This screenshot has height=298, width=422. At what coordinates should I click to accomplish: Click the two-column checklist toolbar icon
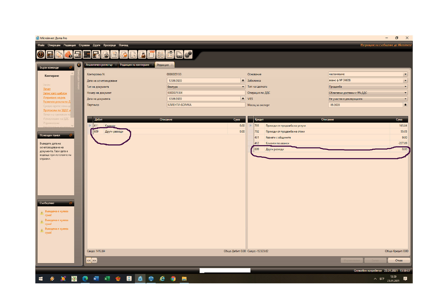[160, 54]
